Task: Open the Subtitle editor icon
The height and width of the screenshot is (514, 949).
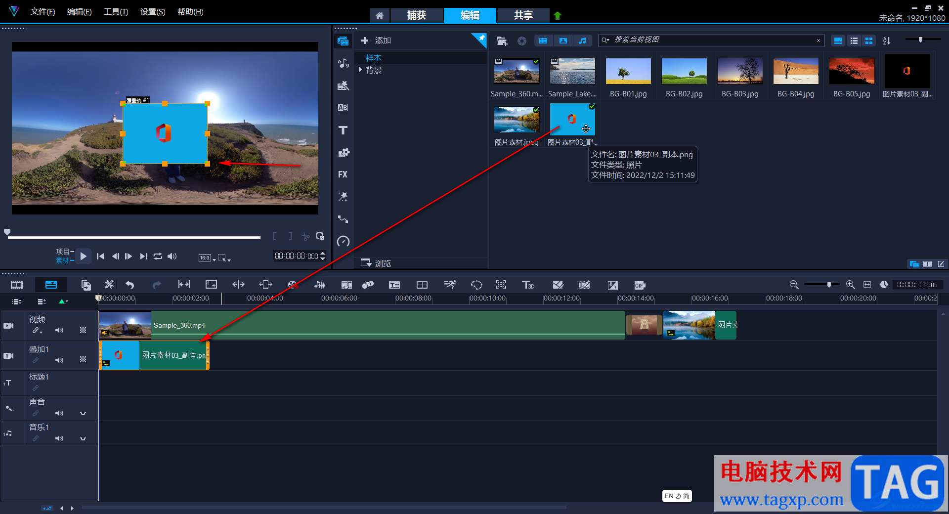Action: tap(394, 285)
